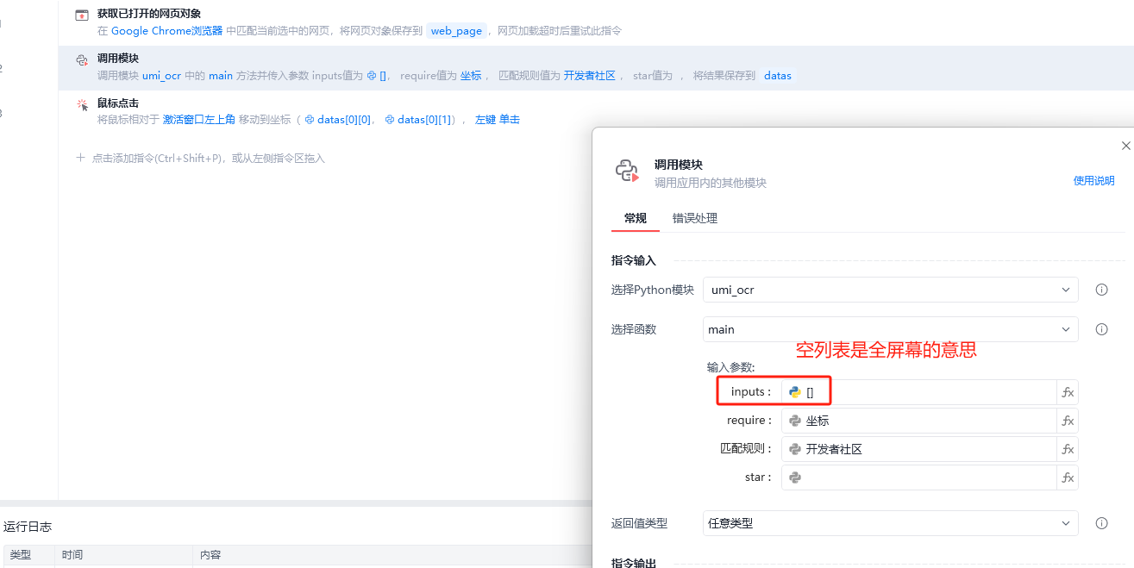Click the 获取已打开的网页对象 step icon
The image size is (1134, 568).
pyautogui.click(x=82, y=16)
